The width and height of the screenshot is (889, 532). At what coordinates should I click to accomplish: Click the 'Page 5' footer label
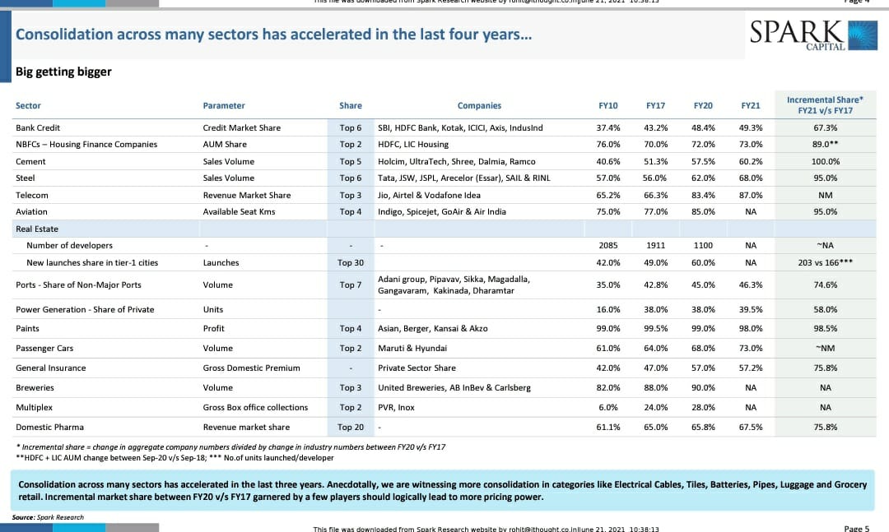tap(856, 529)
